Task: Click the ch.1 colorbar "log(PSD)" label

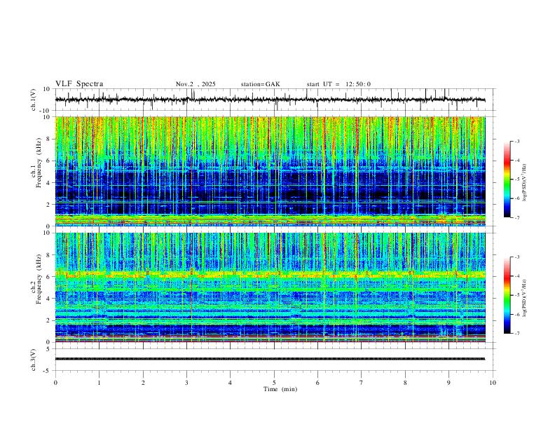Action: click(524, 183)
